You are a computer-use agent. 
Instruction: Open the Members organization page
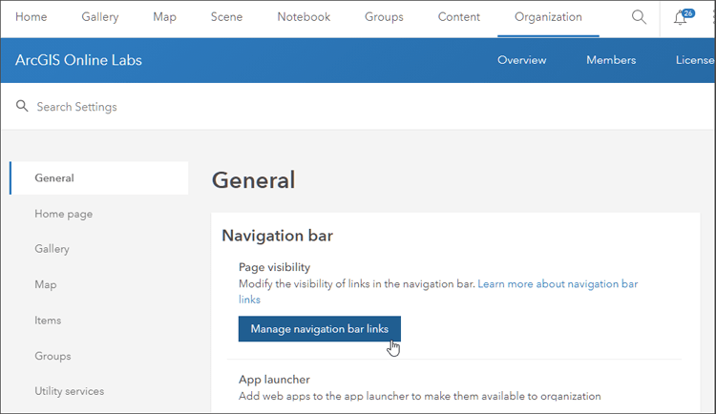(611, 60)
